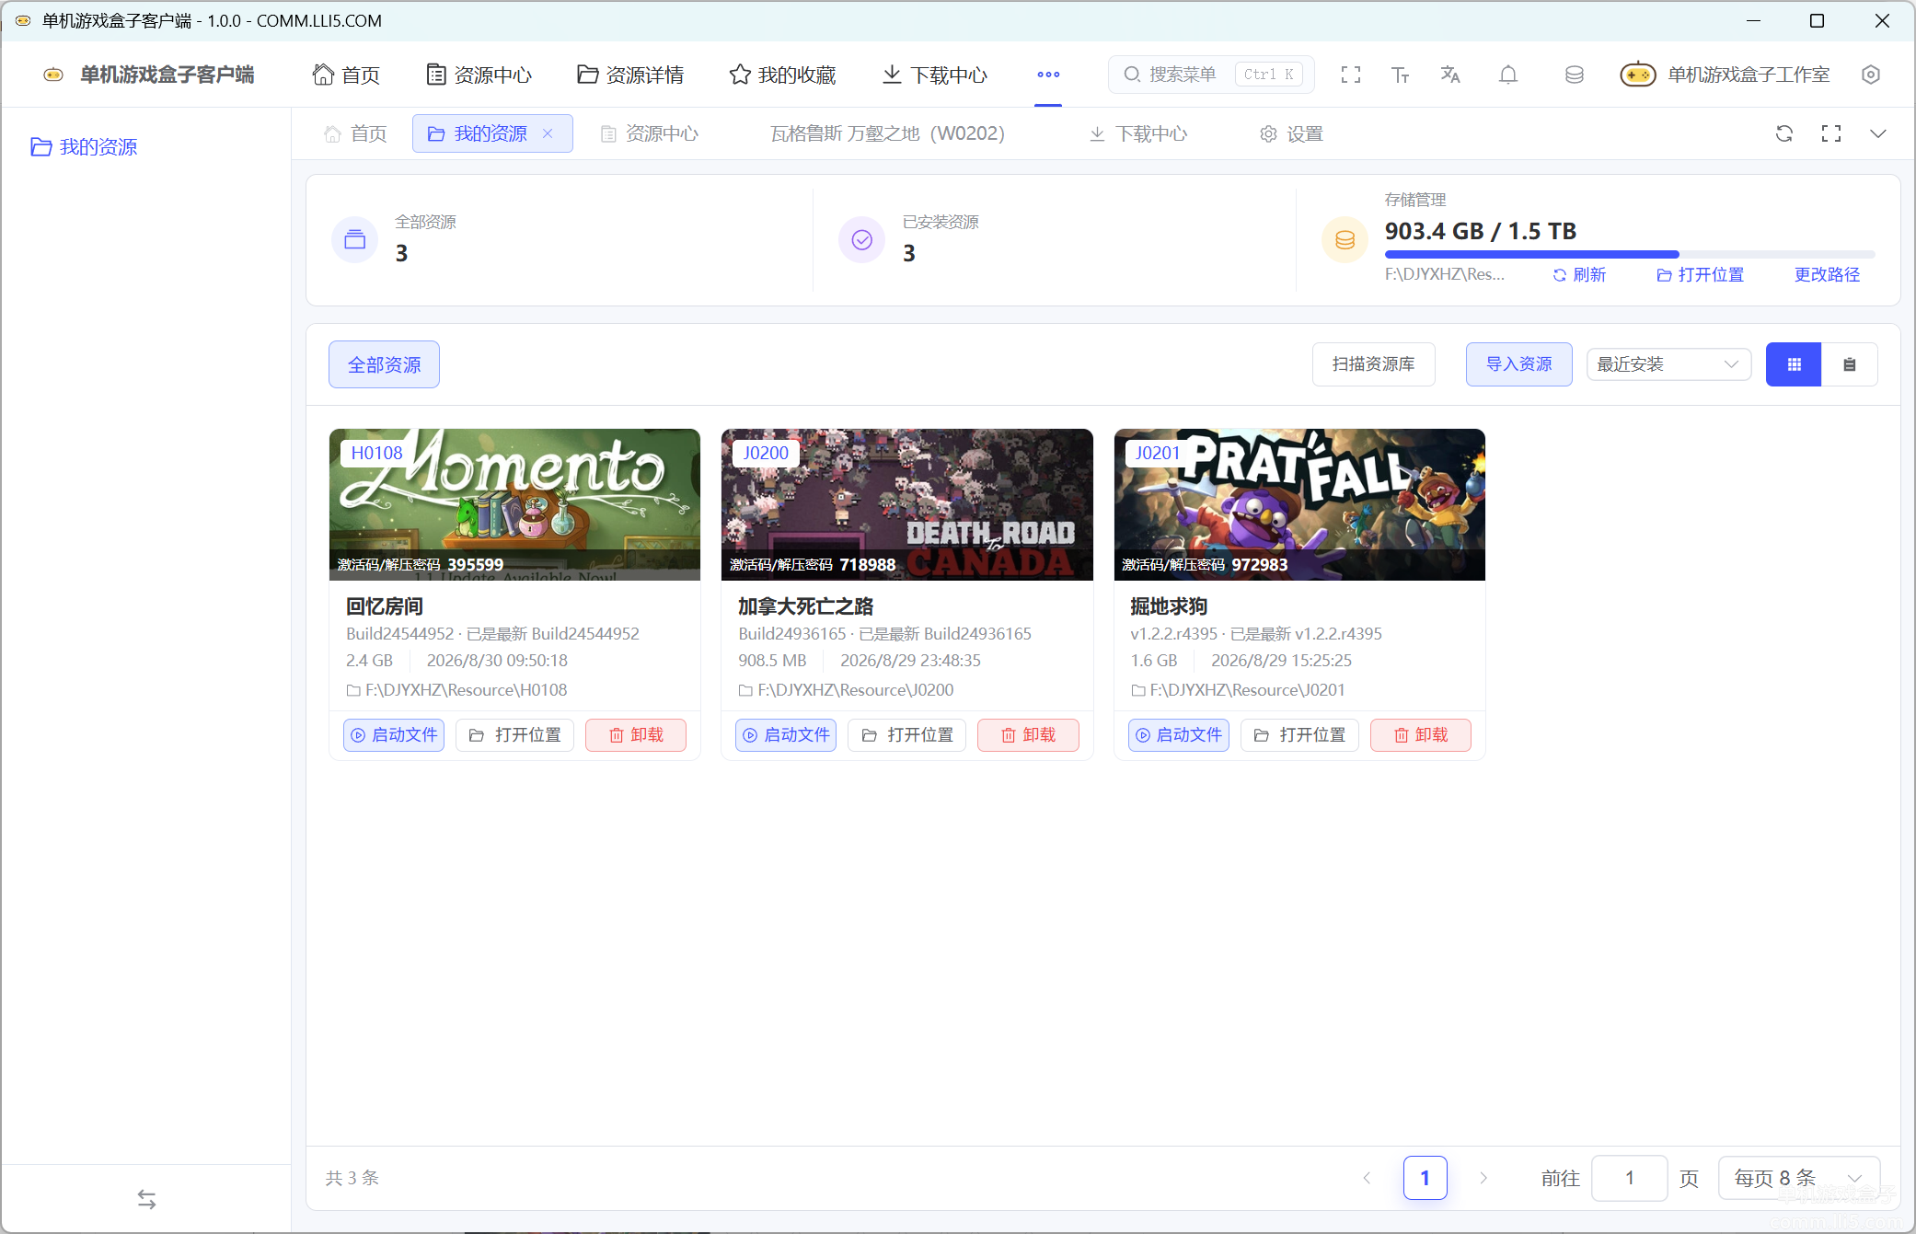Switch to the 下载中心 page tab
This screenshot has height=1234, width=1916.
[1138, 133]
